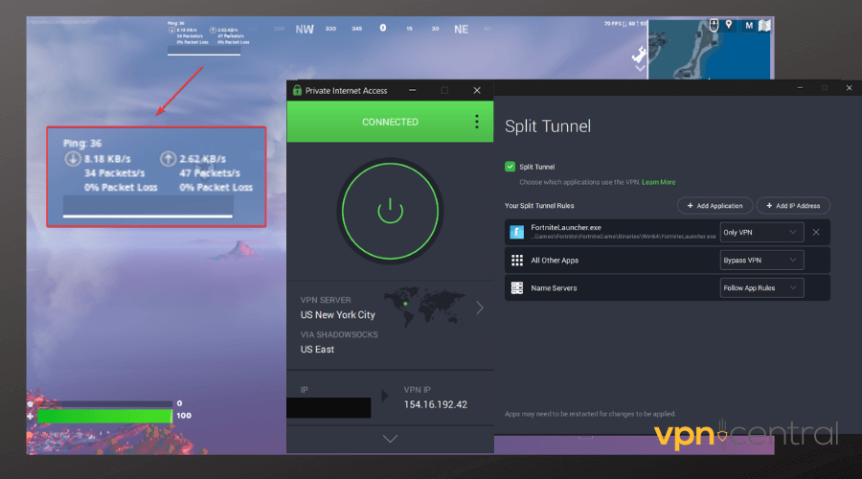Click the shield bar above the health bar
This screenshot has height=479, width=862.
(x=104, y=403)
